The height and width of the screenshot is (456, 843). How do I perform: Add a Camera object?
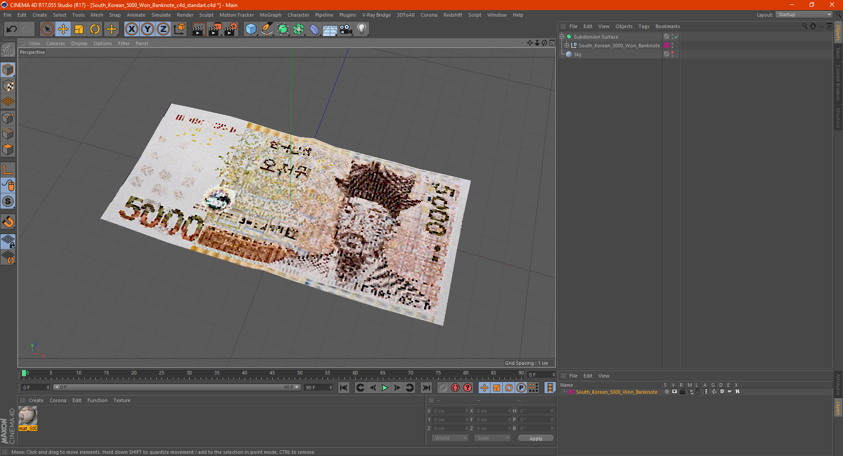[x=346, y=29]
